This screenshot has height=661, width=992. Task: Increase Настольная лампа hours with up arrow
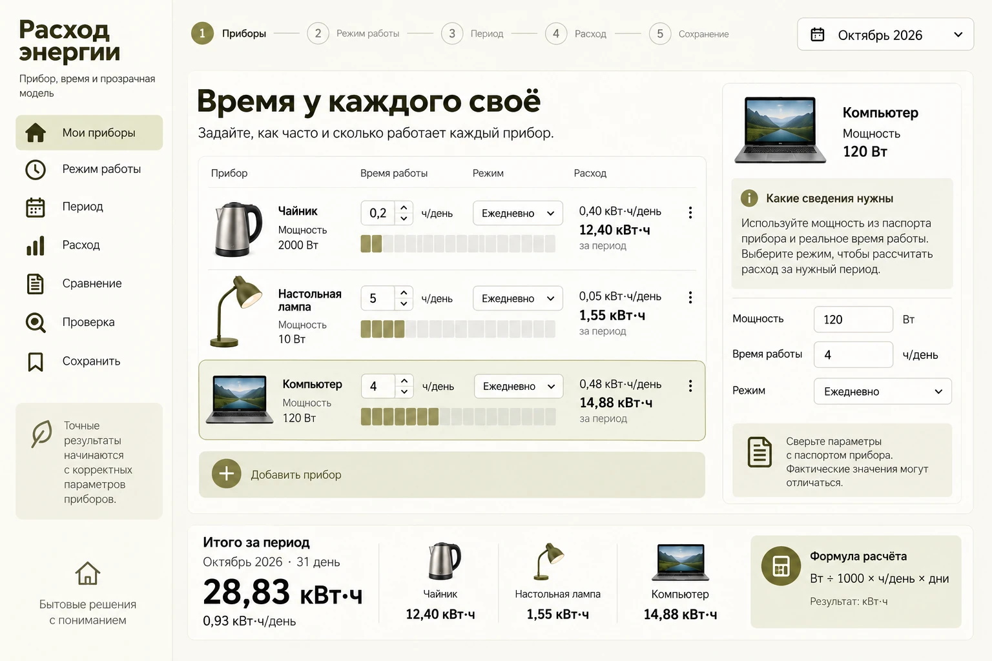(x=404, y=292)
